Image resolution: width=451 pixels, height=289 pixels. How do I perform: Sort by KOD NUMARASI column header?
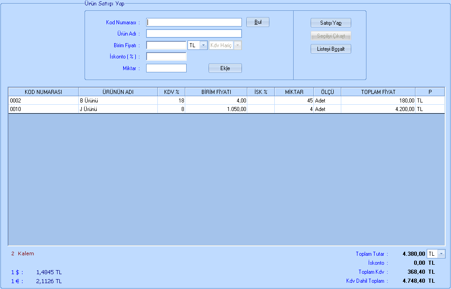[x=44, y=92]
